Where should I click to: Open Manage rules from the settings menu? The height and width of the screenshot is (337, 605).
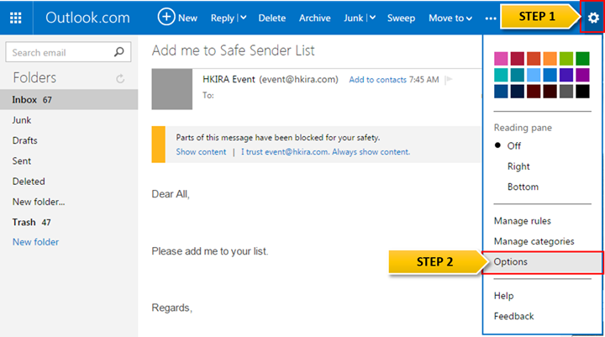coord(522,221)
